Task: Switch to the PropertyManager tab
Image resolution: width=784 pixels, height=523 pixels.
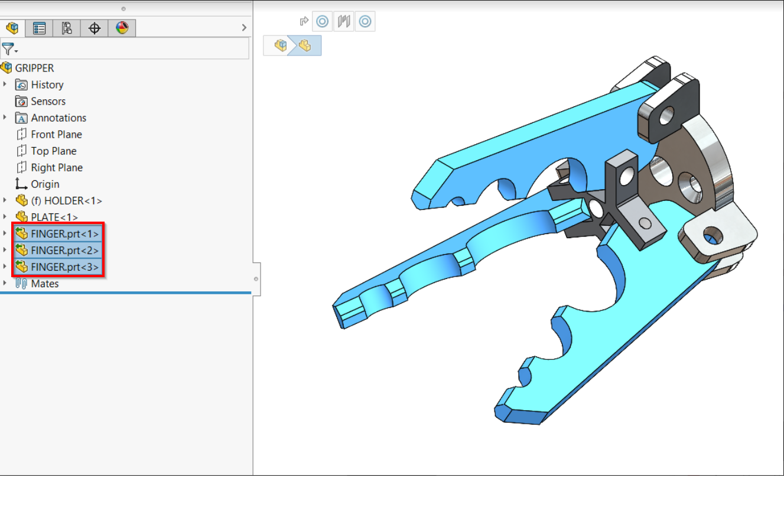Action: pos(39,28)
